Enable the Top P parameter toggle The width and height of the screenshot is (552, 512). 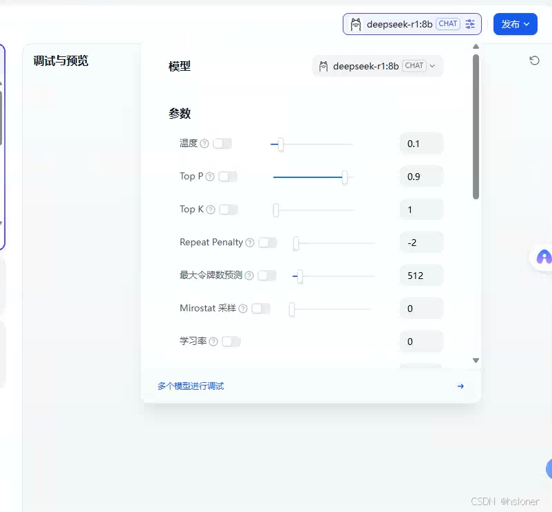[228, 177]
